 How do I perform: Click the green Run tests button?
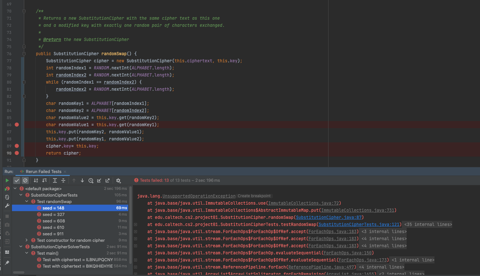coord(7,180)
